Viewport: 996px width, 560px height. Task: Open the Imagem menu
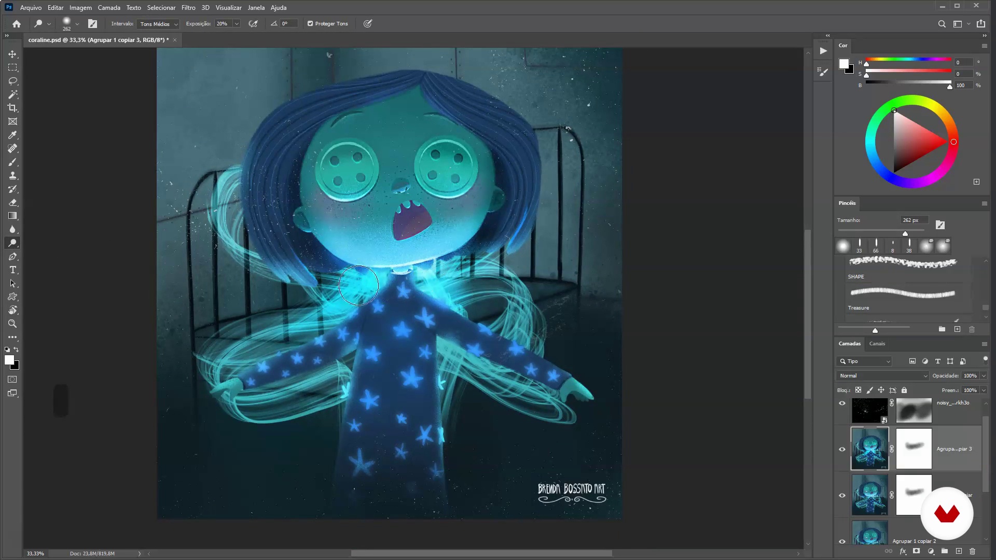point(80,8)
